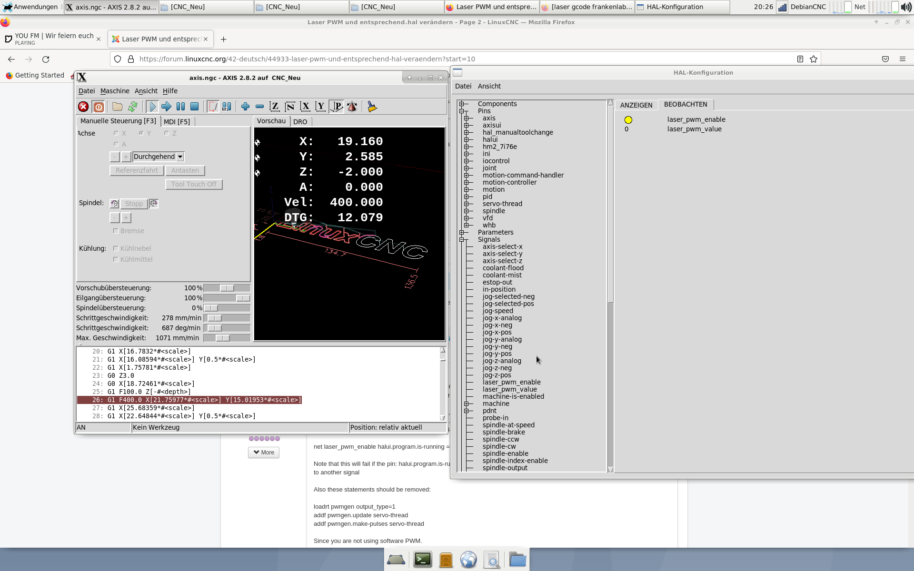914x571 pixels.
Task: Select axis X radio button
Action: 116,133
